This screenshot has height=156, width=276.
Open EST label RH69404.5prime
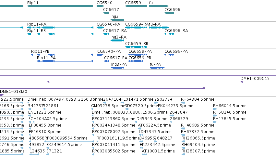[198, 145]
